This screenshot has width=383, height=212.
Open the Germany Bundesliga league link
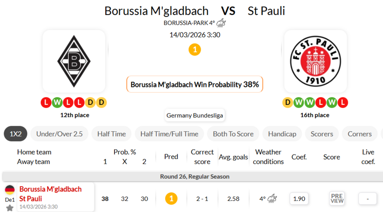click(x=195, y=115)
